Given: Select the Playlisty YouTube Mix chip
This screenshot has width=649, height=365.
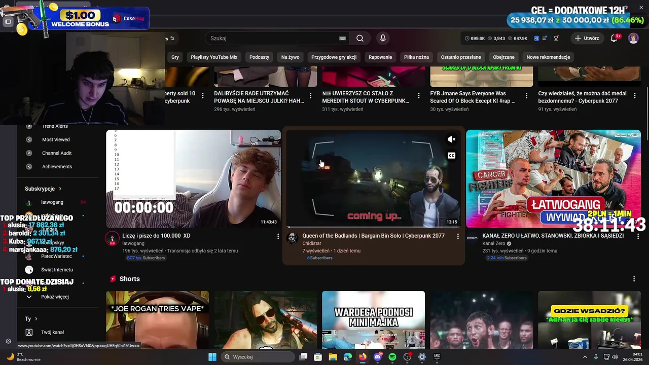Looking at the screenshot, I should tap(214, 57).
